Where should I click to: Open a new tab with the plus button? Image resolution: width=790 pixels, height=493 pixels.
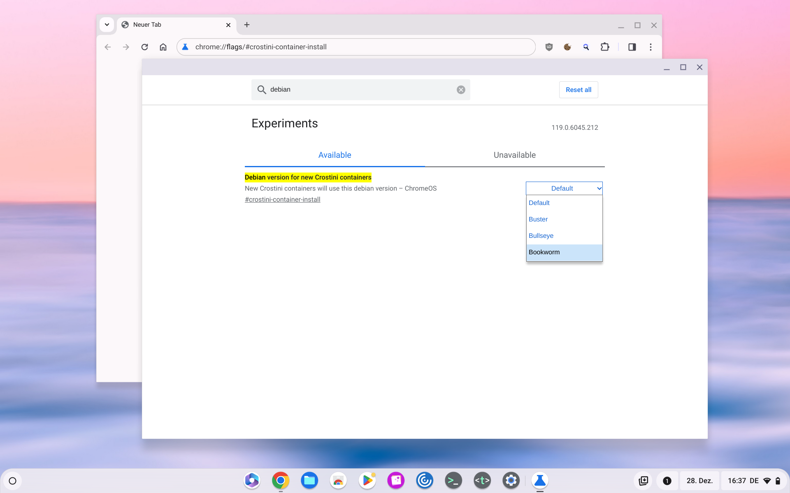coord(247,25)
